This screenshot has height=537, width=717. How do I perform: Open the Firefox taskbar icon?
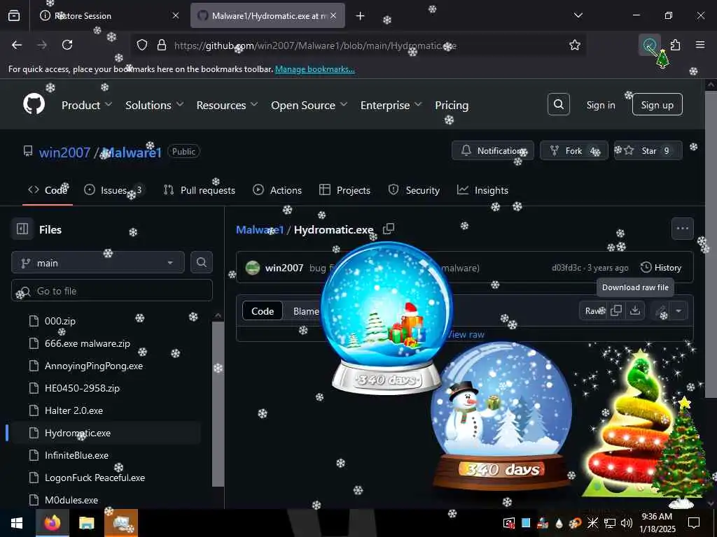(52, 523)
